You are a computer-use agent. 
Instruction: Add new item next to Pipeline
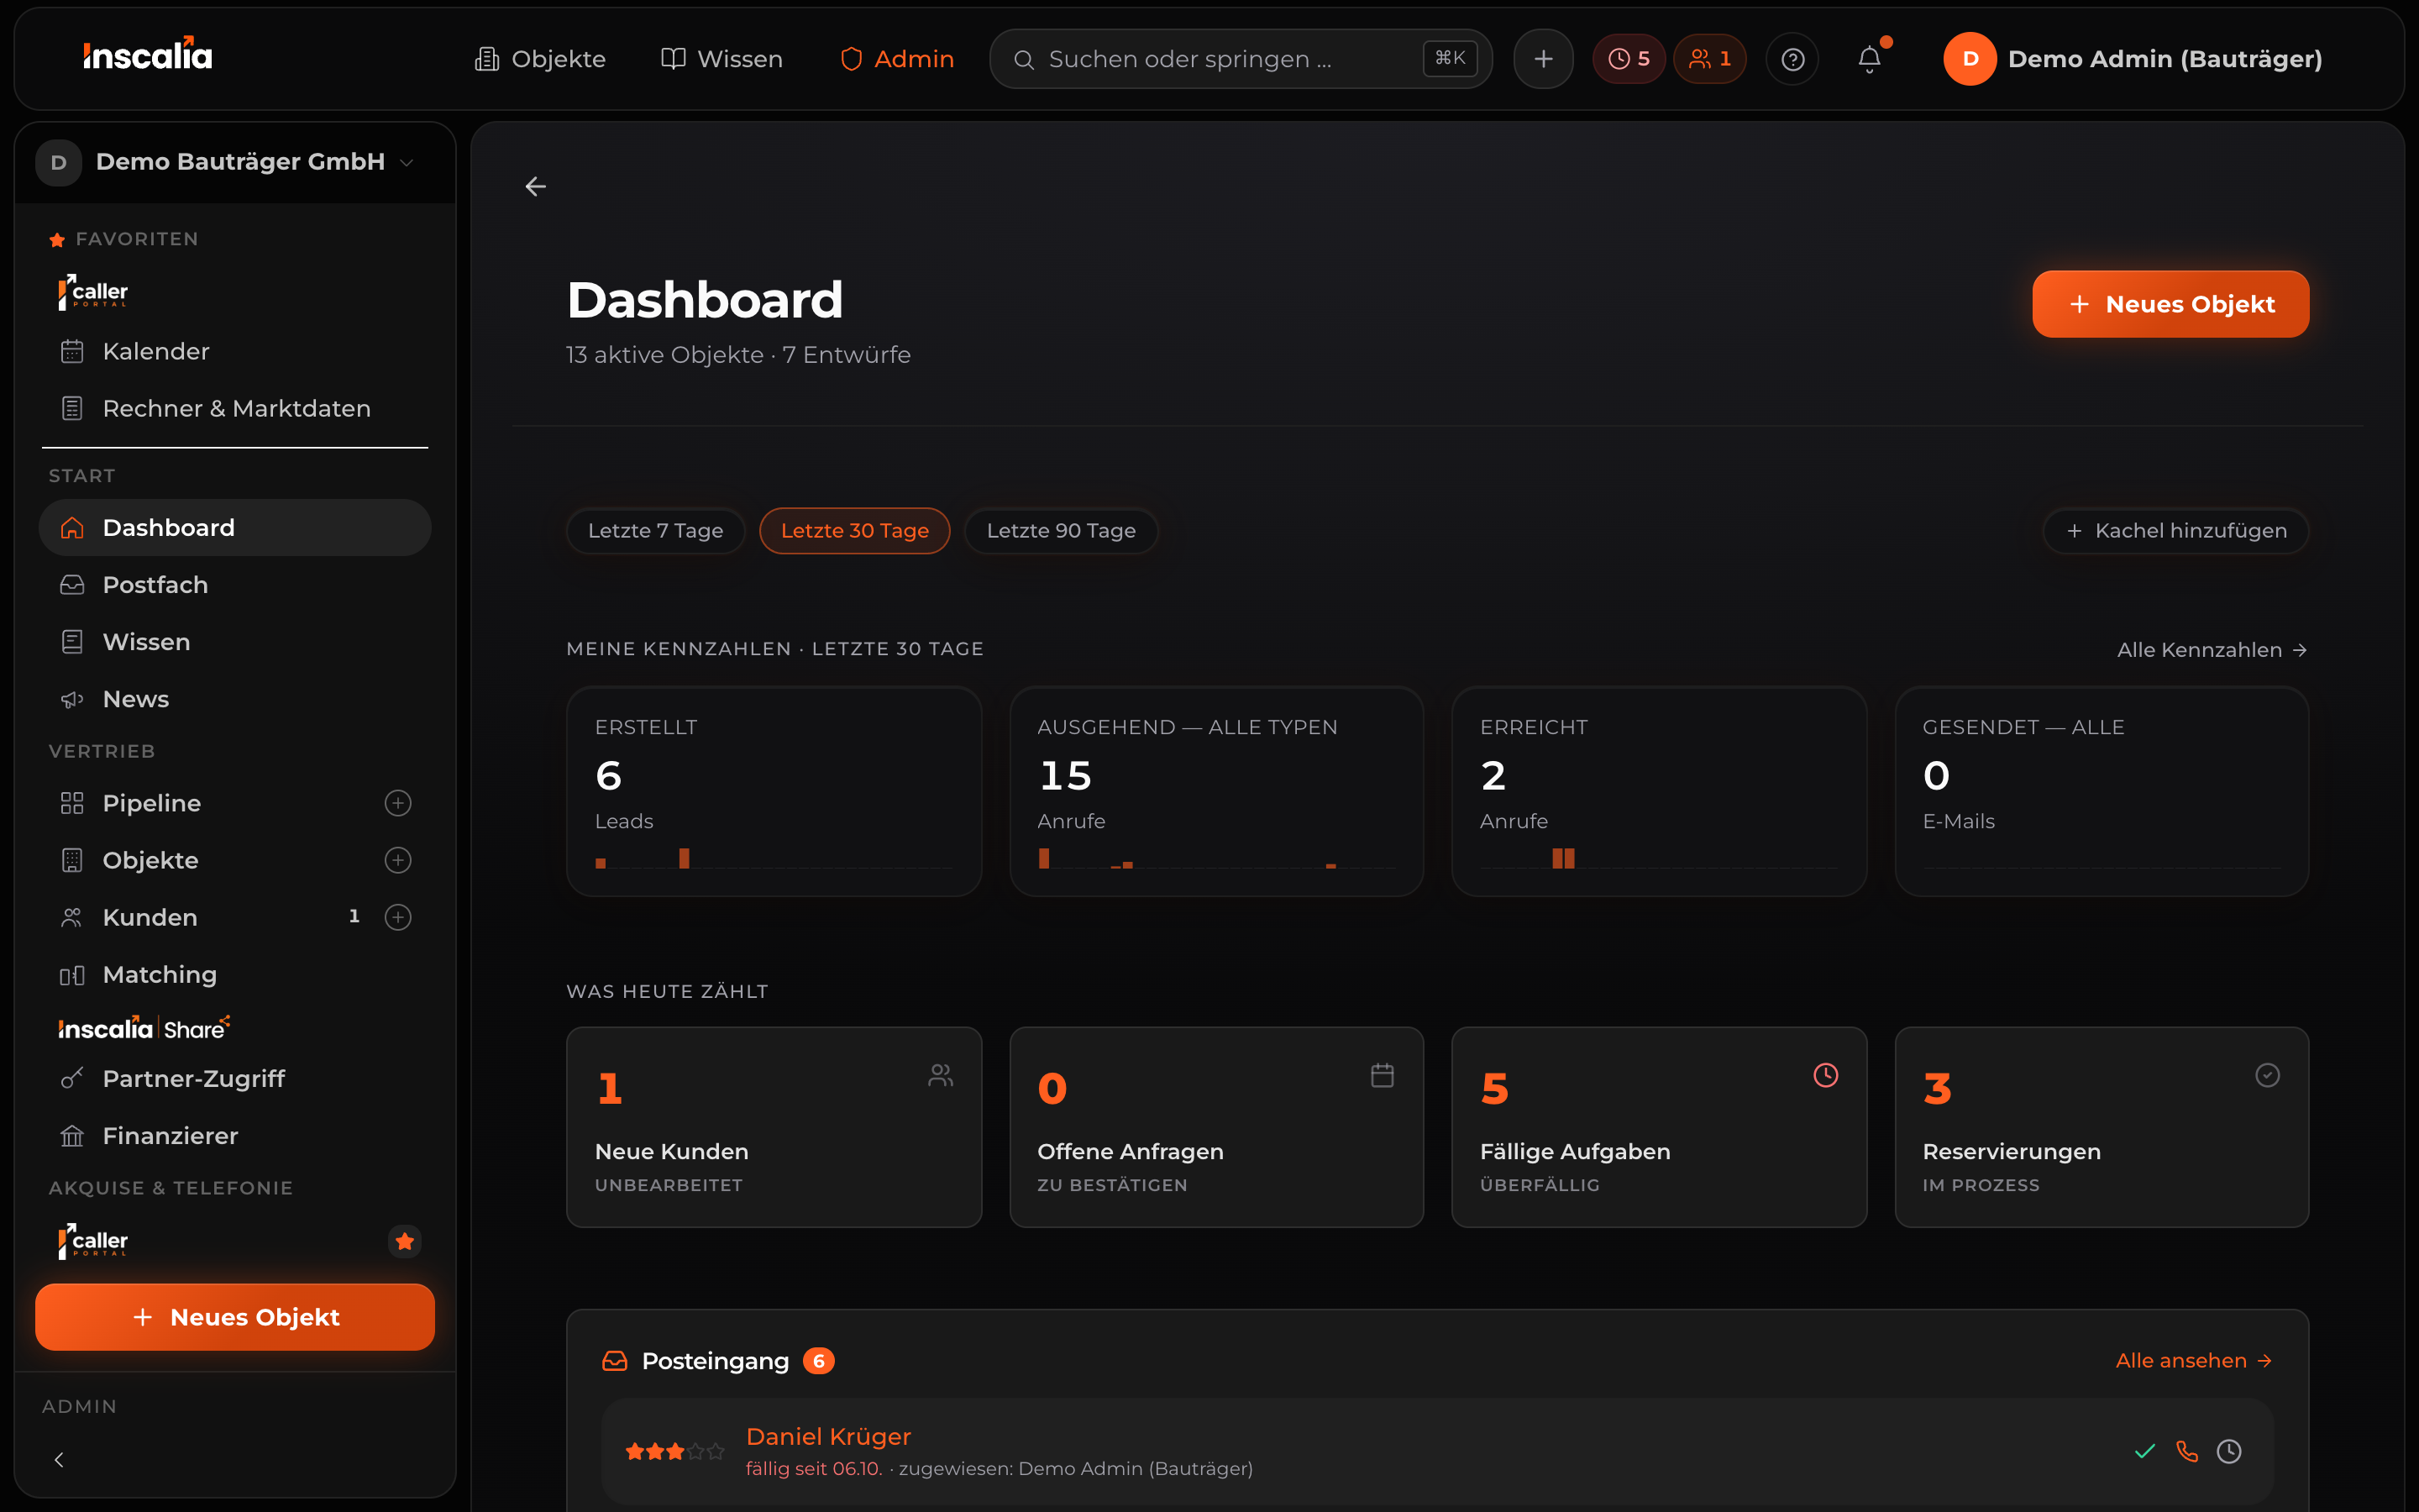(x=398, y=803)
